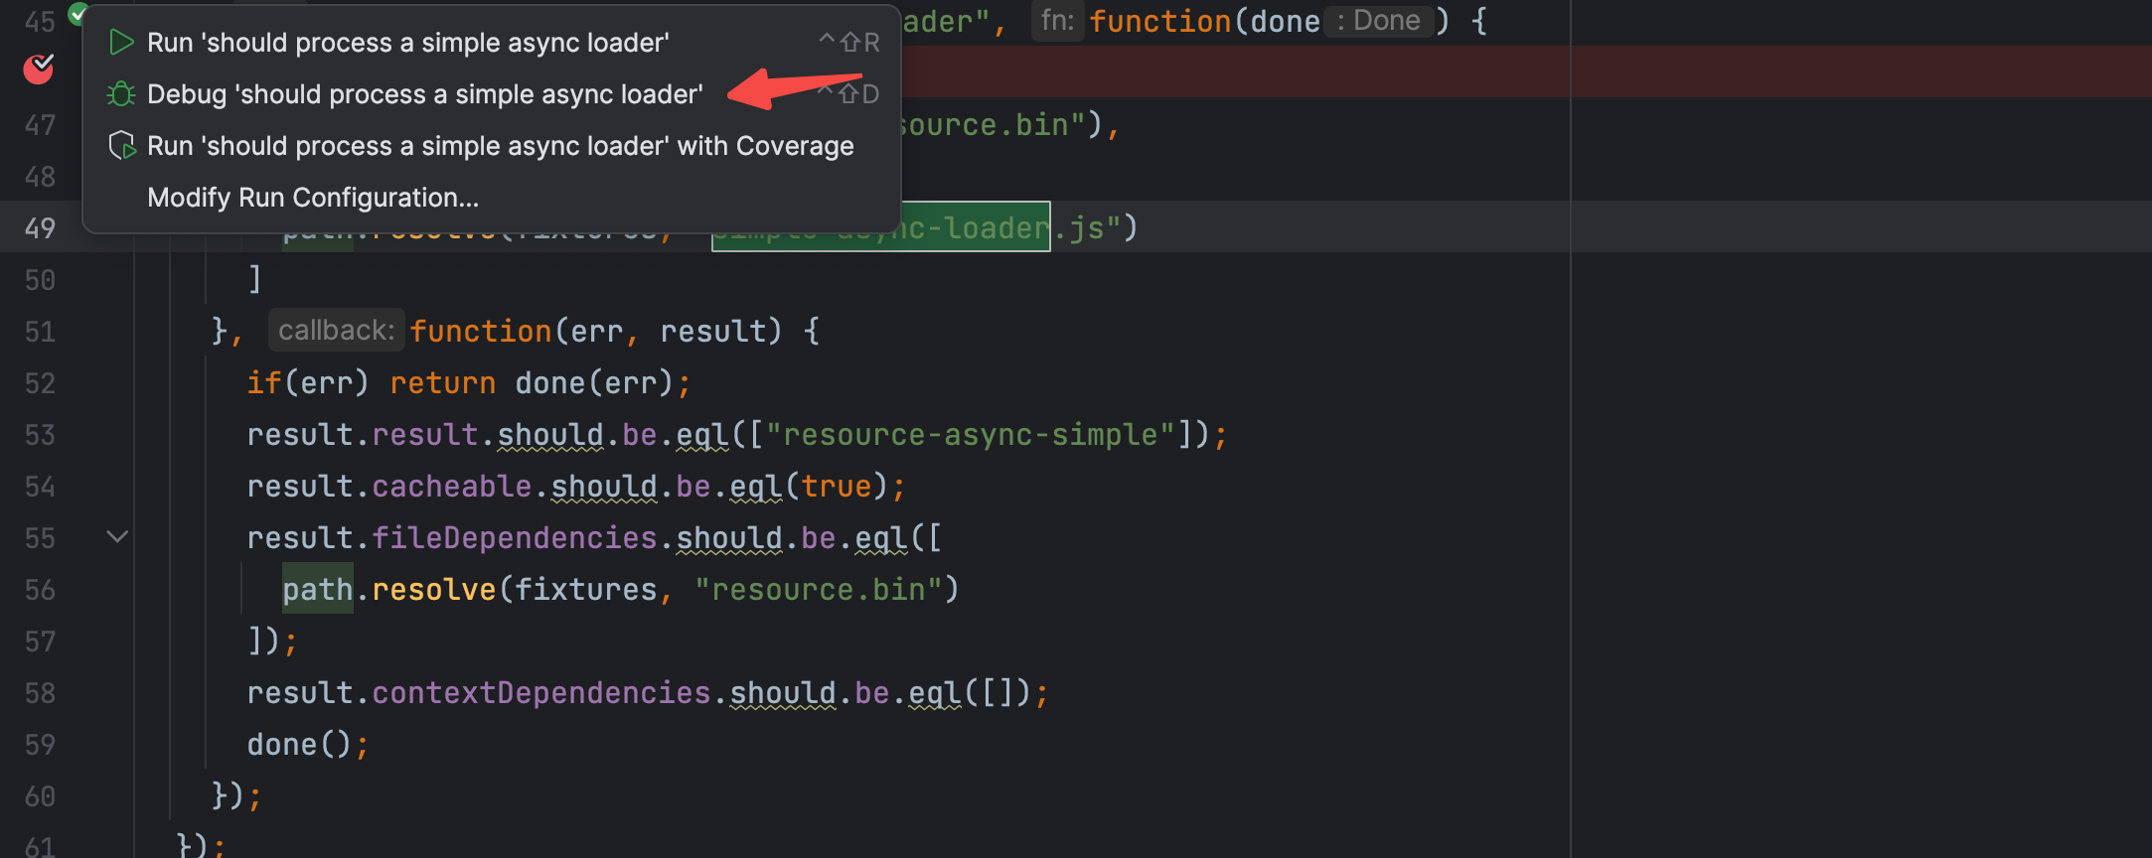Click the 'fn:' parameter inlay hint

point(1057,21)
